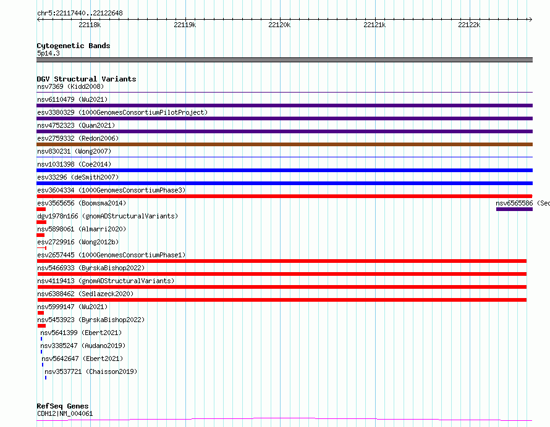
Task: Click the purple bar under nsv4752323
Action: 284,131
